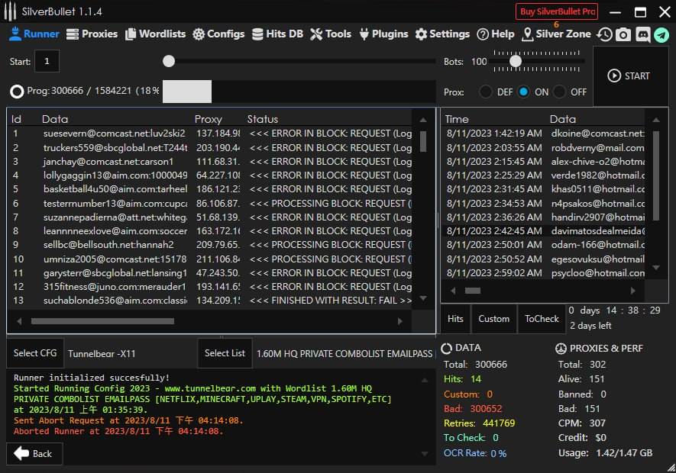
Task: Click the Back button
Action: point(34,453)
